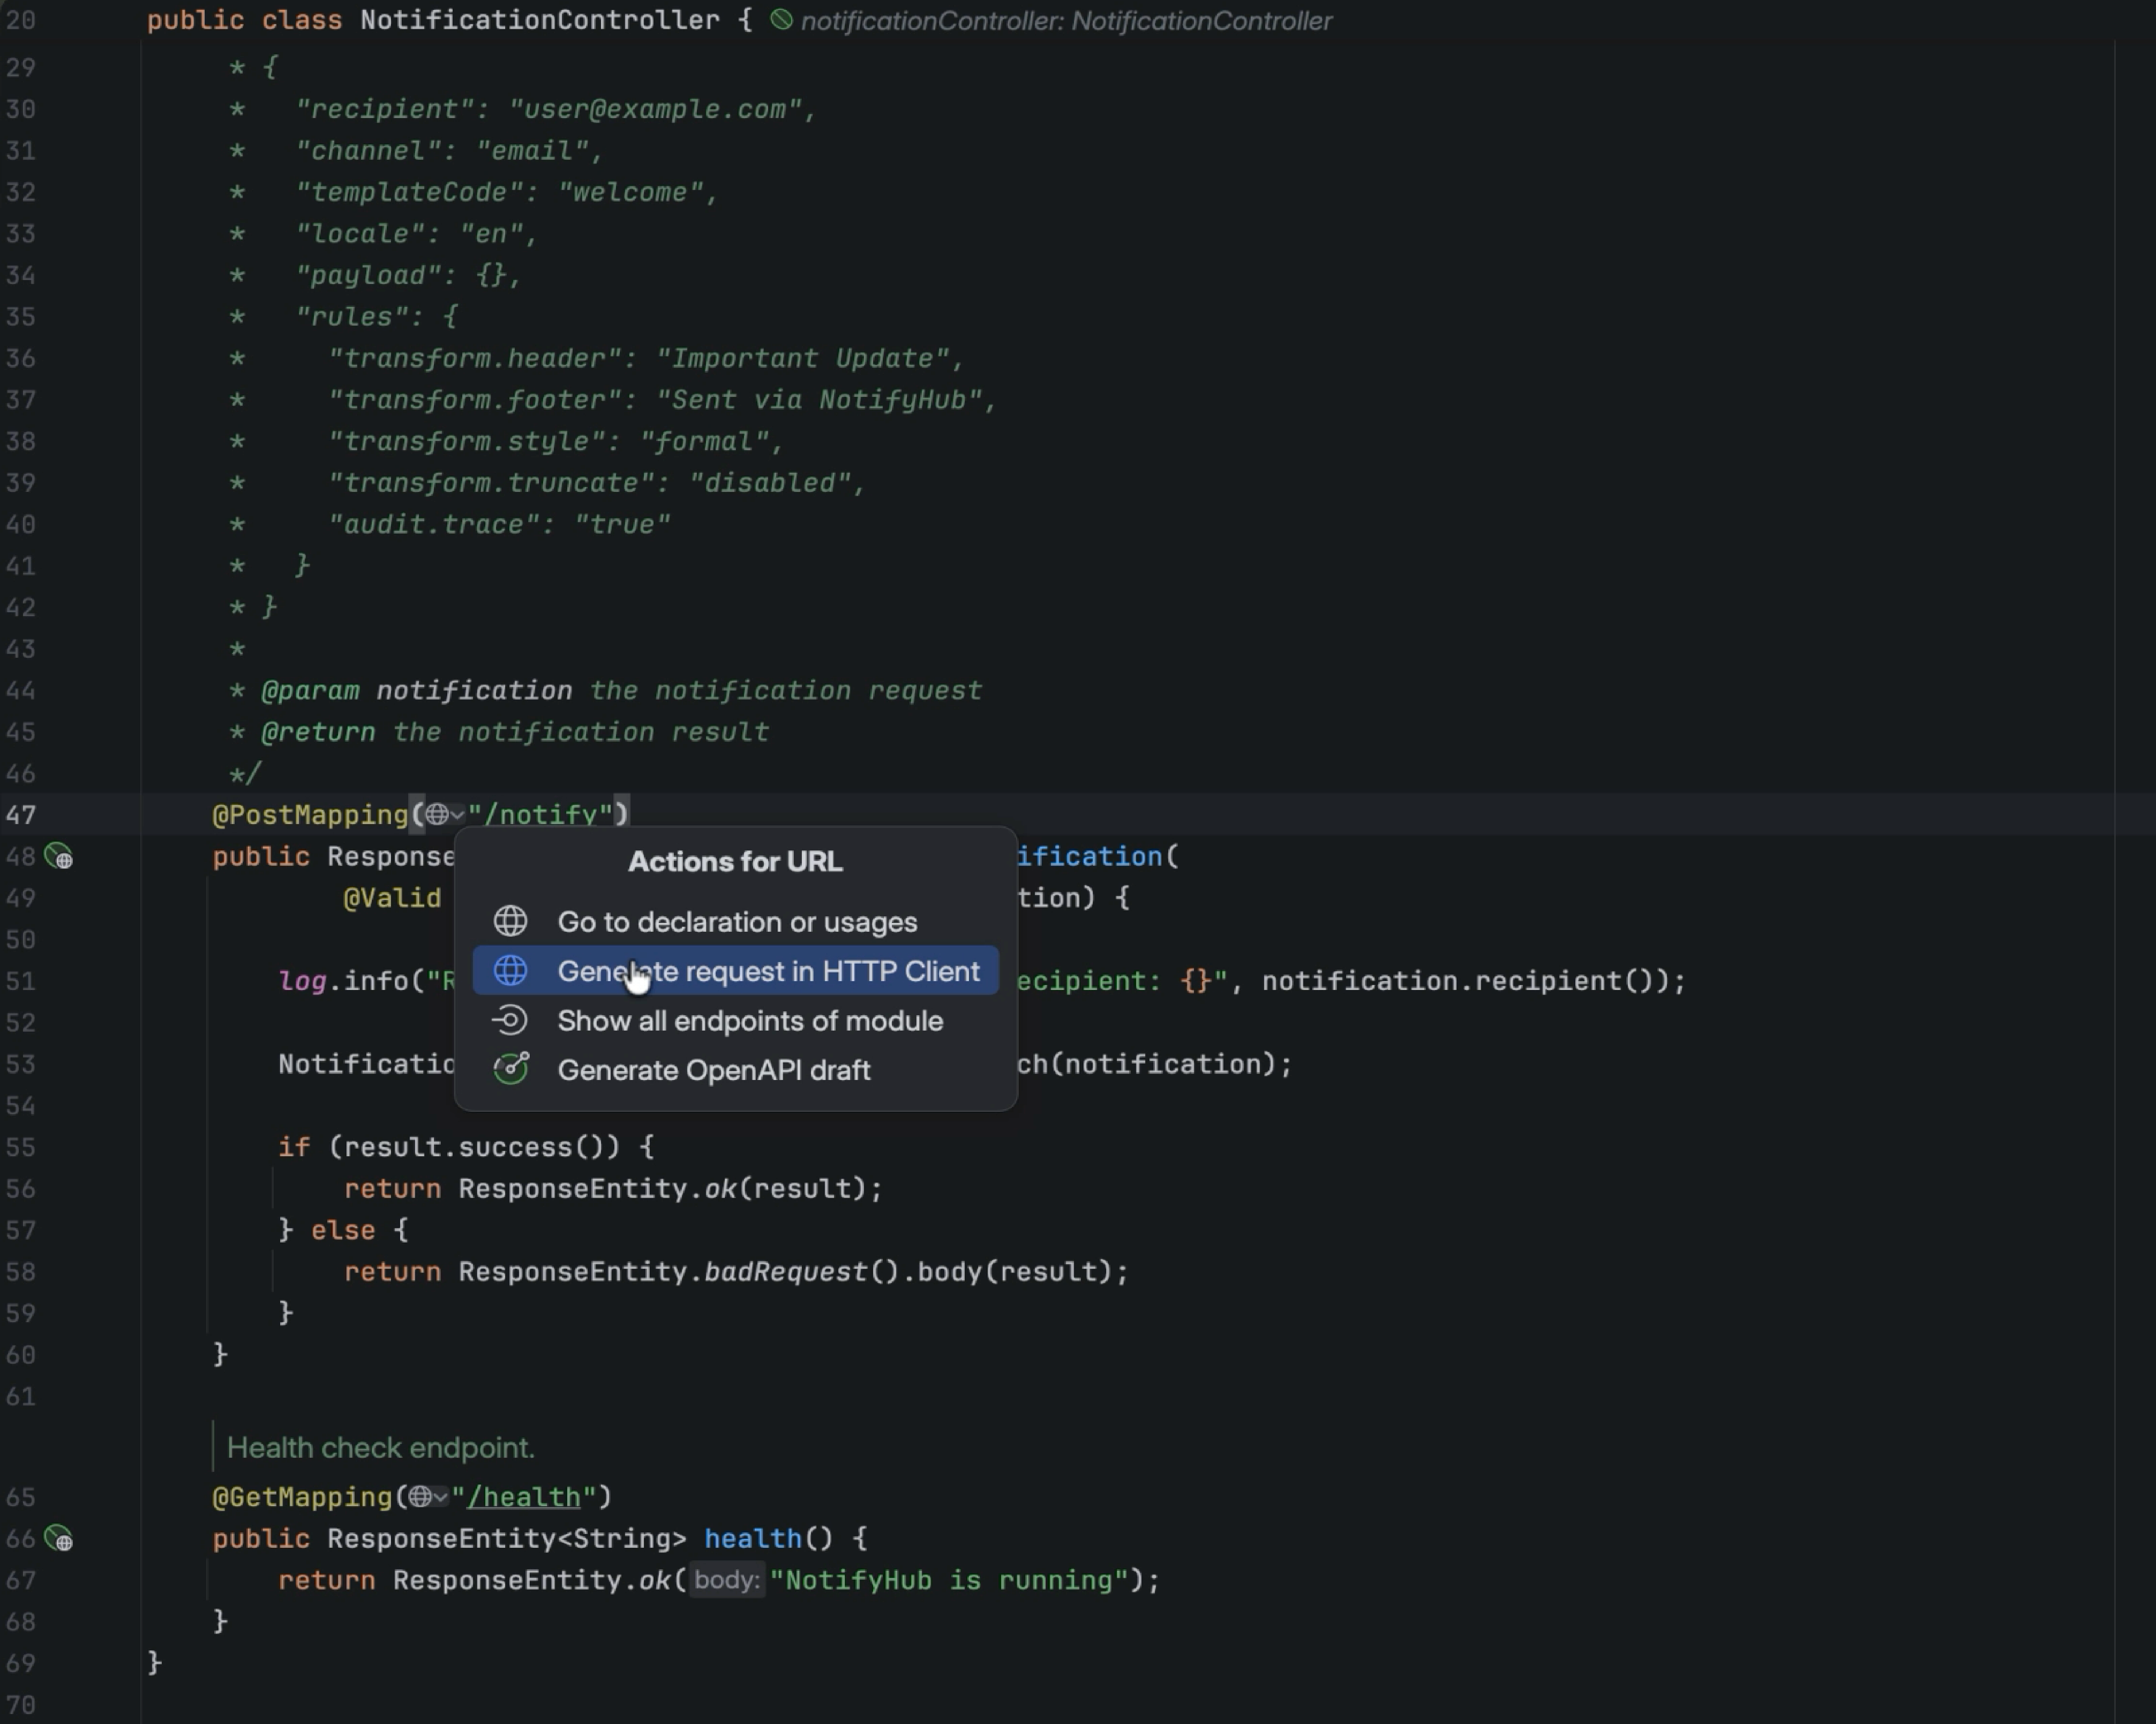Viewport: 2156px width, 1724px height.
Task: Click OpenAPI icon beside Generate OpenAPI draft
Action: [x=511, y=1068]
